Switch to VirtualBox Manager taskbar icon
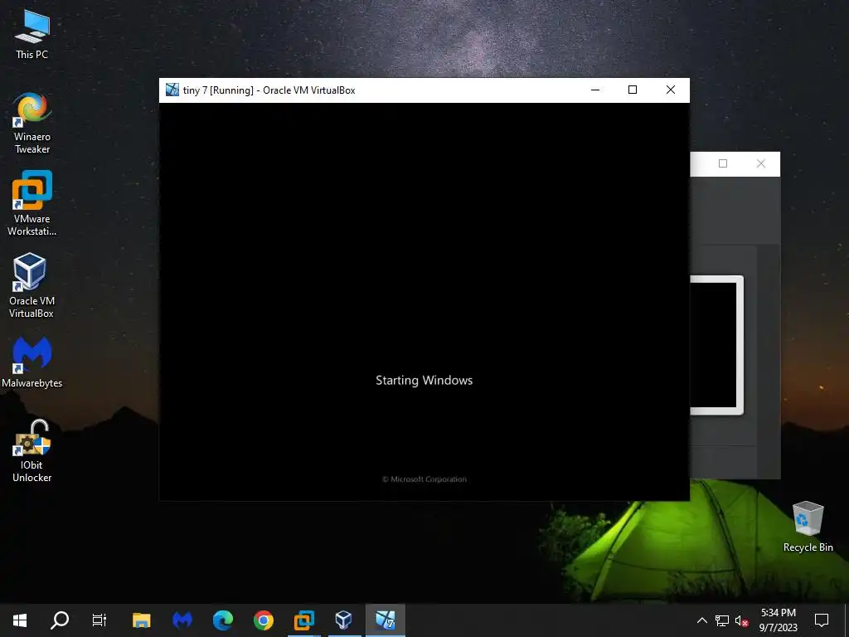This screenshot has height=637, width=849. pyautogui.click(x=344, y=620)
